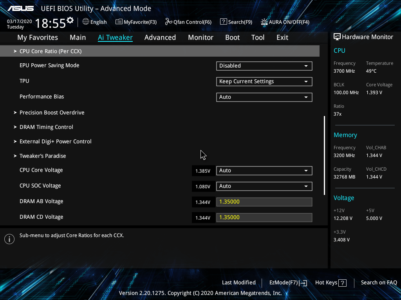
Task: Click BCLK 100.00 MHz value
Action: (346, 93)
